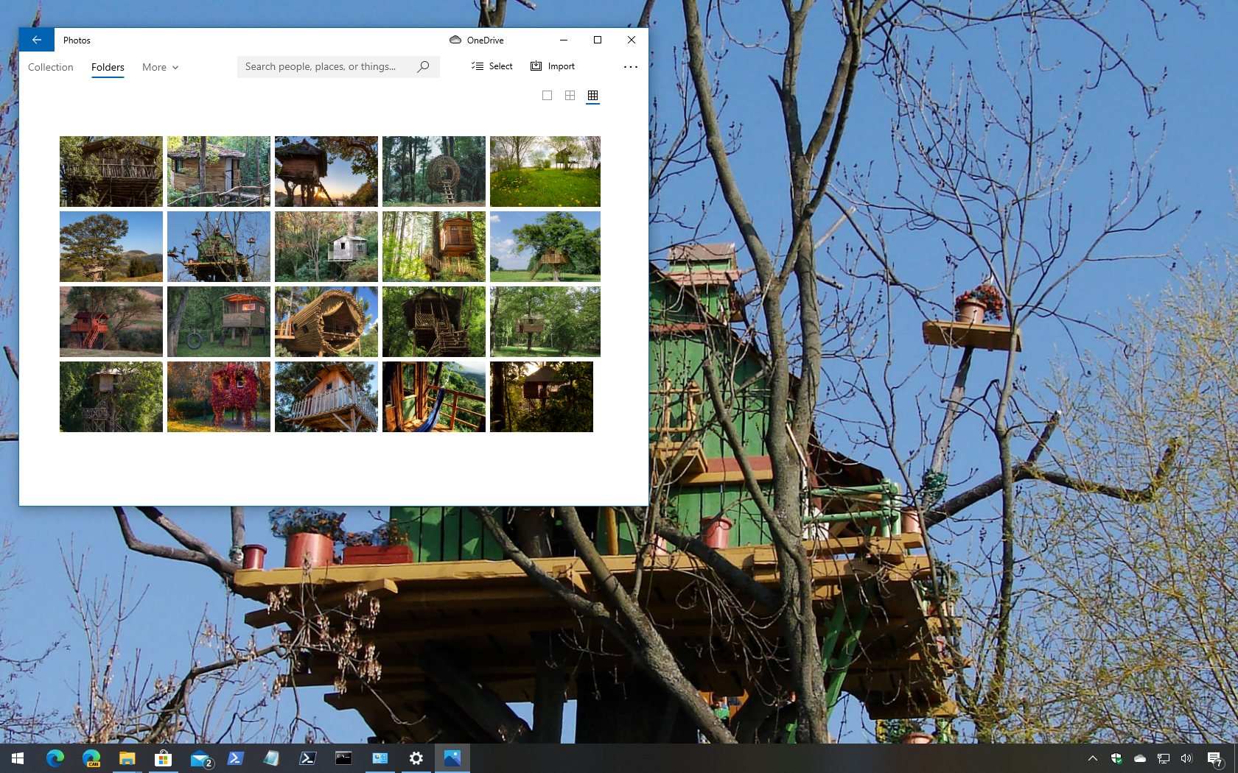Image resolution: width=1238 pixels, height=773 pixels.
Task: Open the Folders tab
Action: tap(108, 67)
